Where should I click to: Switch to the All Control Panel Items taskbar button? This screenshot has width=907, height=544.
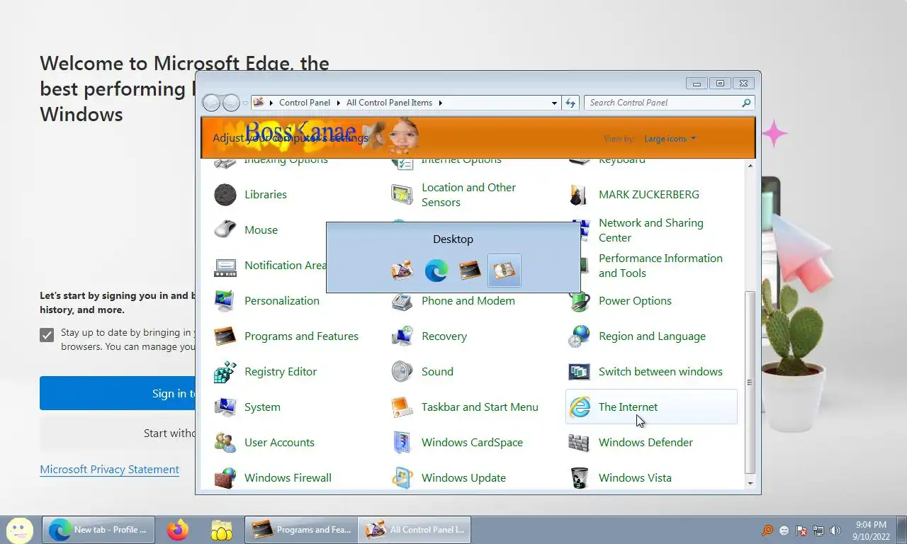point(415,530)
